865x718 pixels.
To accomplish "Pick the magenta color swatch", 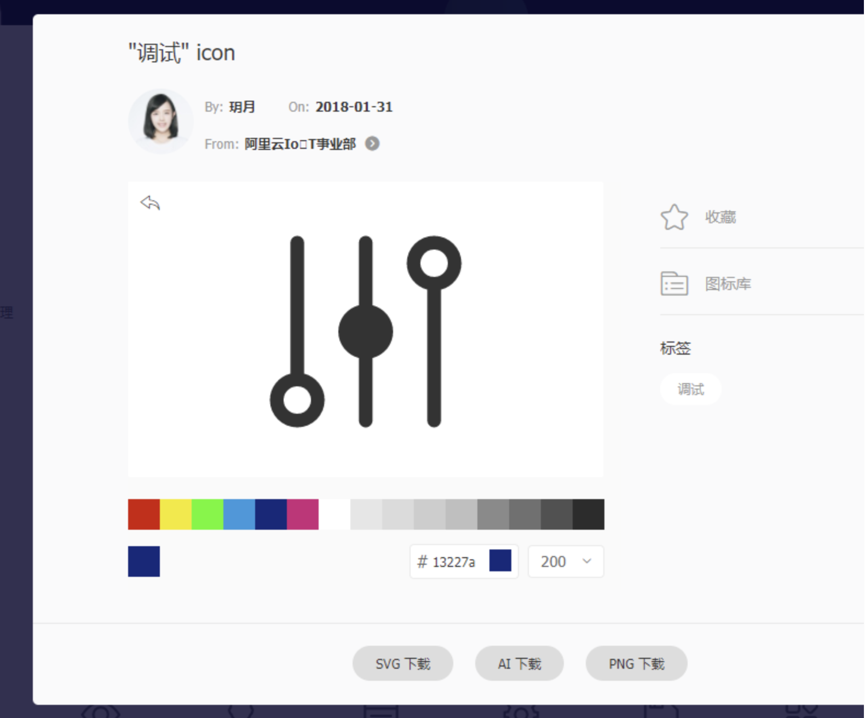I will [303, 514].
